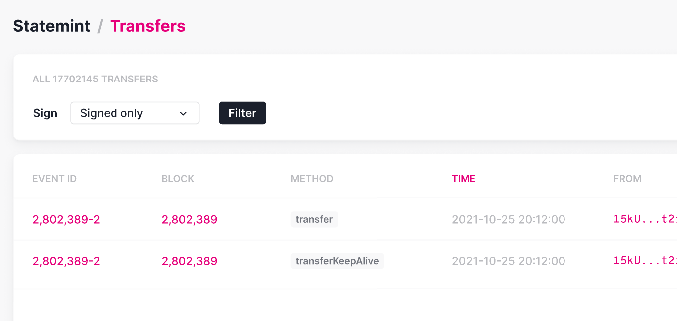Open the Transfers breadcrumb tab
Screen dimensions: 677x321
(148, 26)
